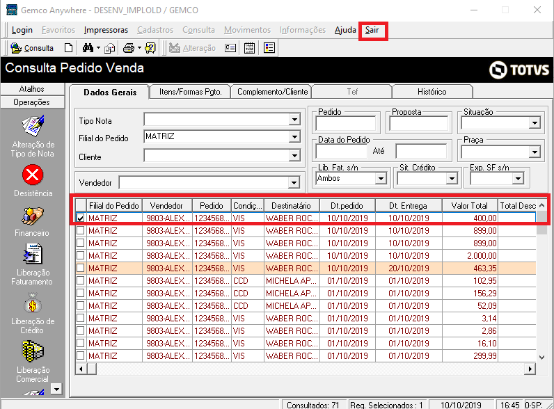Viewport: 554px width, 409px height.
Task: Click the grid's horizontal scrollbar left arrow
Action: coord(81,369)
